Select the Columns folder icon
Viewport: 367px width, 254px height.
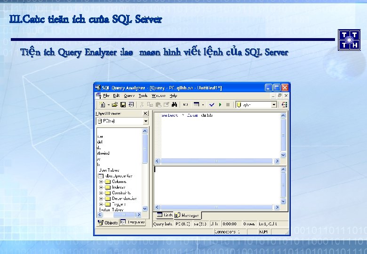coord(108,182)
